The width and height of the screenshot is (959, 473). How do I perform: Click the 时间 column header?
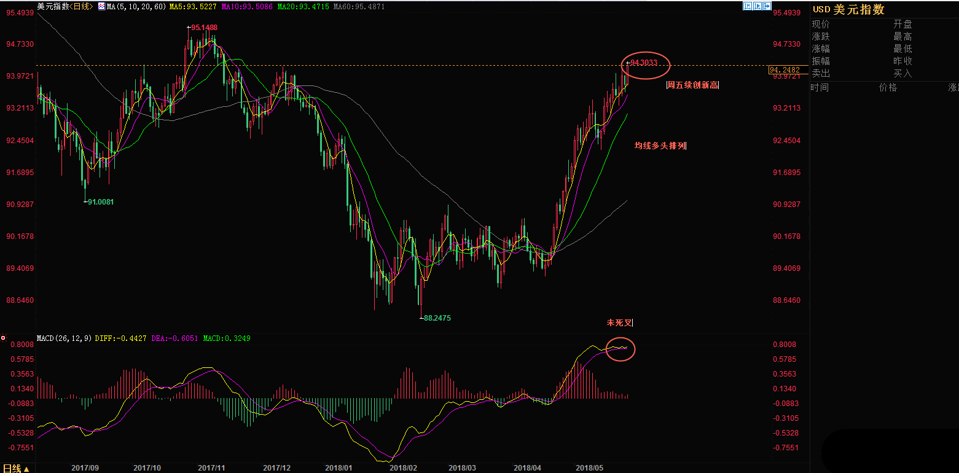point(820,88)
